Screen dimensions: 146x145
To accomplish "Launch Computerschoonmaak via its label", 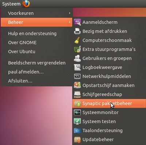I will pos(107,40).
